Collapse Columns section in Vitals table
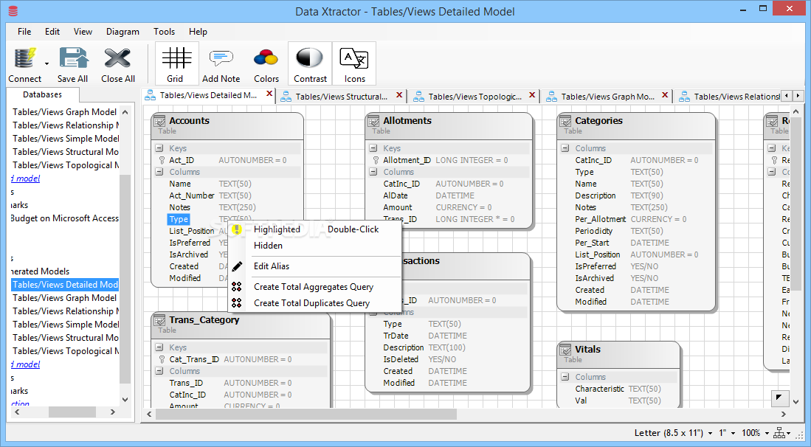 pos(565,377)
